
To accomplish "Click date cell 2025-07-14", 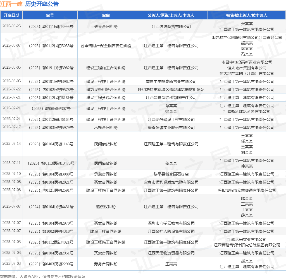I will (11, 144).
